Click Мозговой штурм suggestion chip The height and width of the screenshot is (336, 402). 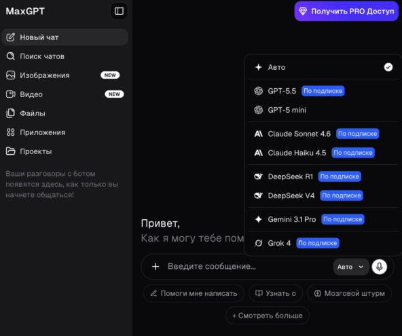(349, 293)
